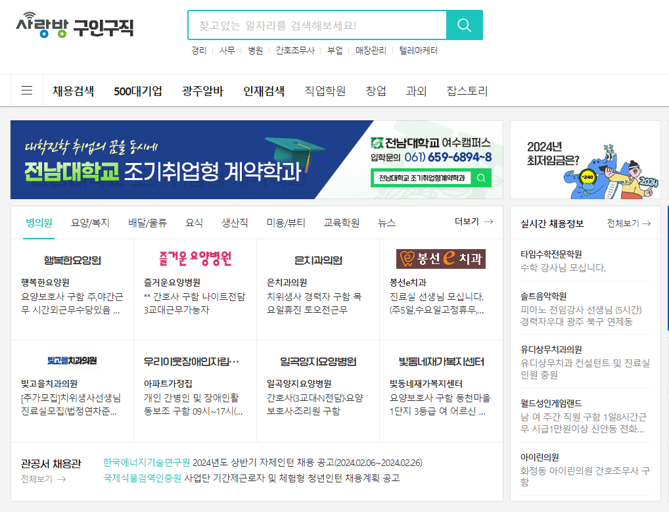Open the 채용검색 menu
This screenshot has width=669, height=512.
(74, 91)
